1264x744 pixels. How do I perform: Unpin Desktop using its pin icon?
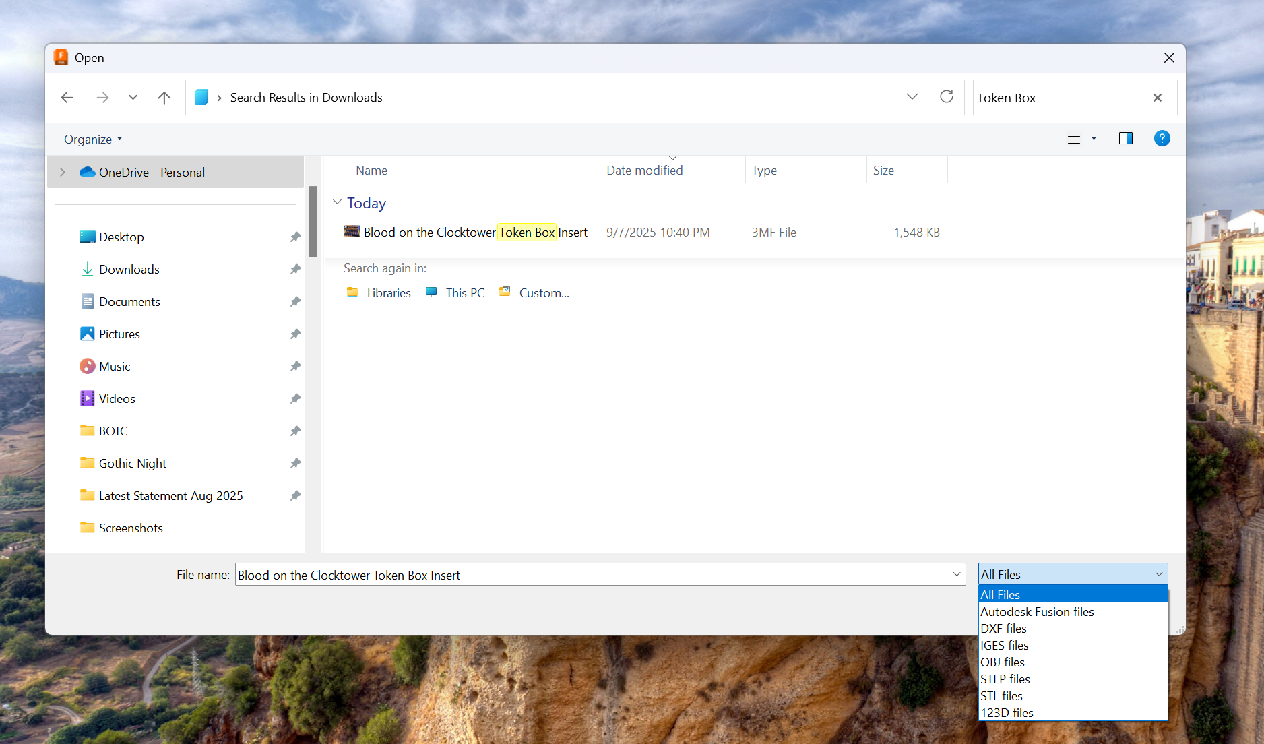point(295,237)
